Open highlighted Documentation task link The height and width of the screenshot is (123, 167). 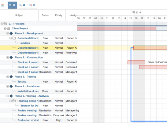pos(28,48)
